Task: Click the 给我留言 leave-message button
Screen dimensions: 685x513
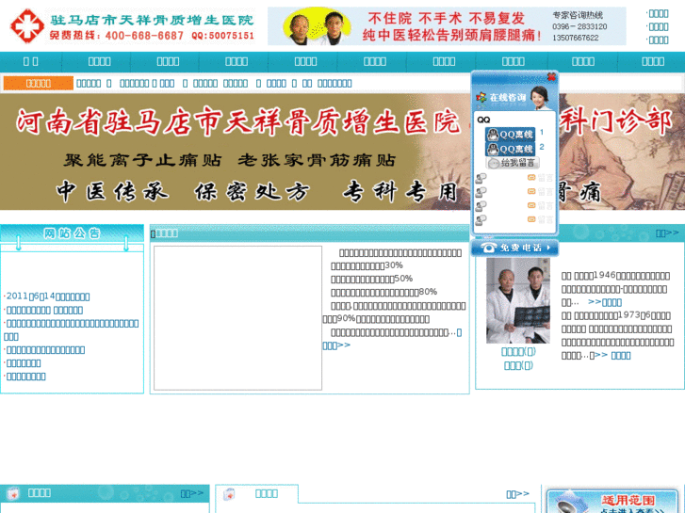Action: tap(513, 163)
